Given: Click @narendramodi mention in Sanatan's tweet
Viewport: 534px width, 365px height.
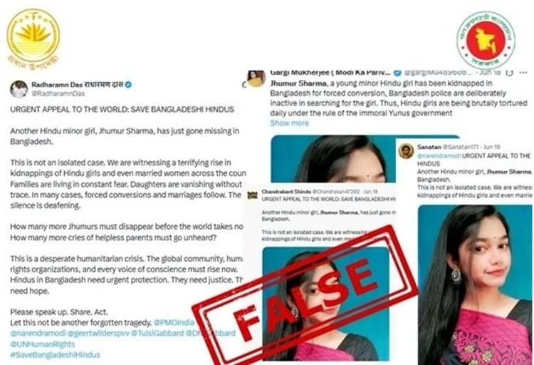Looking at the screenshot, I should (439, 156).
